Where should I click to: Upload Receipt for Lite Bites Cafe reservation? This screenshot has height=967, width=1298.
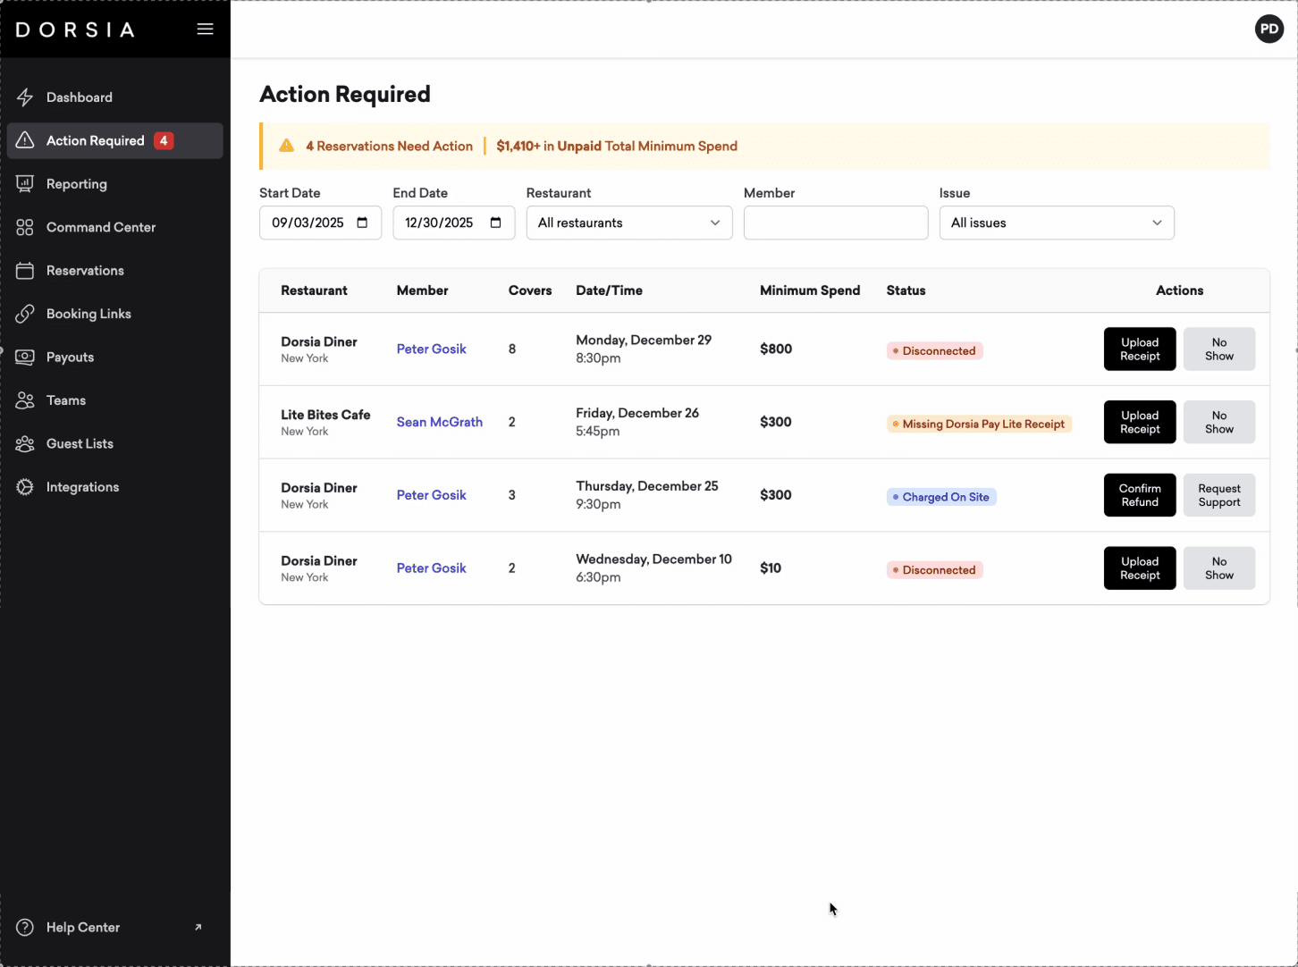coord(1140,422)
